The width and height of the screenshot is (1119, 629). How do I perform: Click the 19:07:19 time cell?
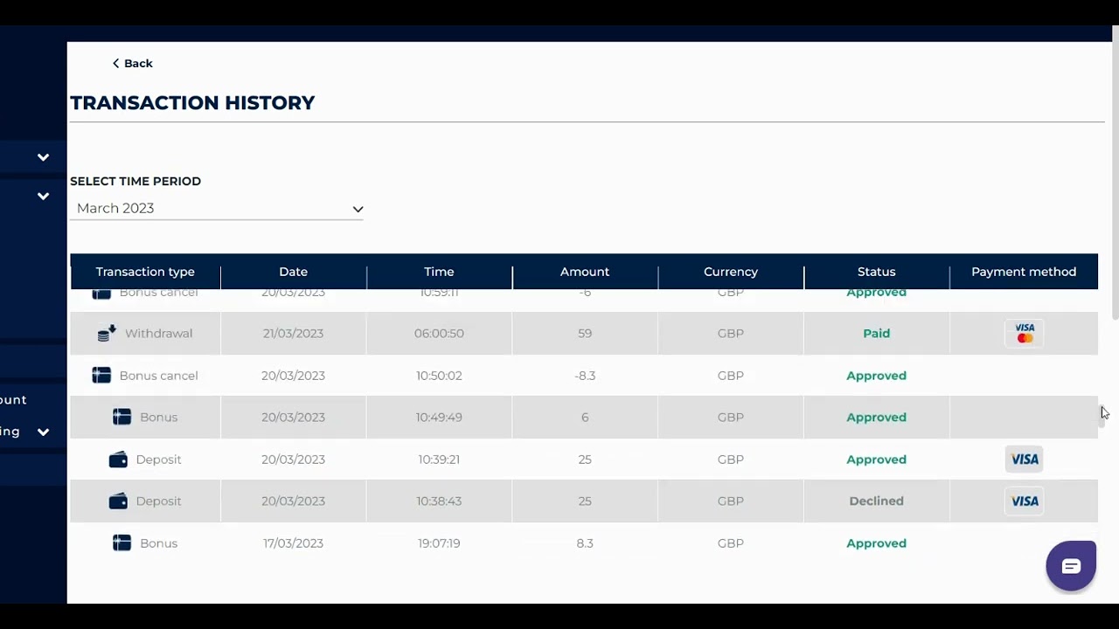[439, 543]
